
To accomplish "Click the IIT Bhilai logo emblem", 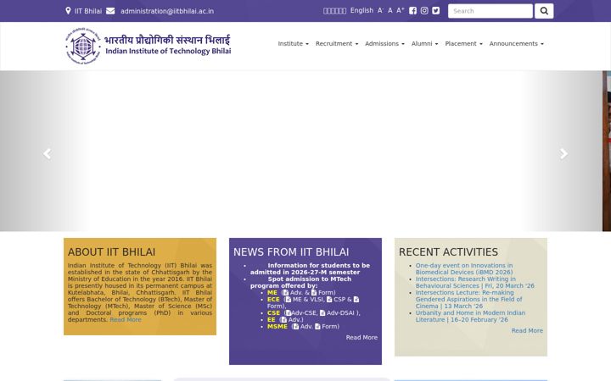I will (83, 46).
